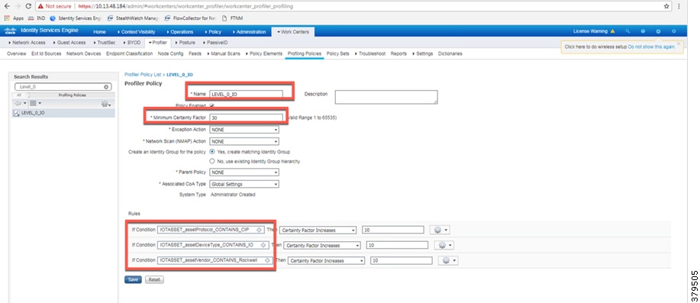Open the Work Centers menu

coord(293,32)
